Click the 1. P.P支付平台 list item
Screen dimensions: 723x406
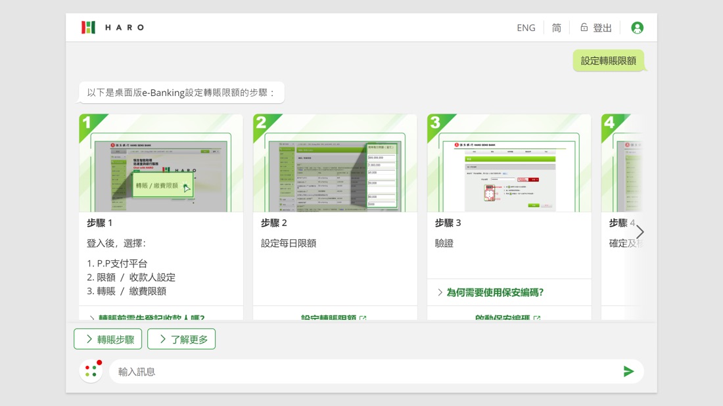pyautogui.click(x=117, y=263)
